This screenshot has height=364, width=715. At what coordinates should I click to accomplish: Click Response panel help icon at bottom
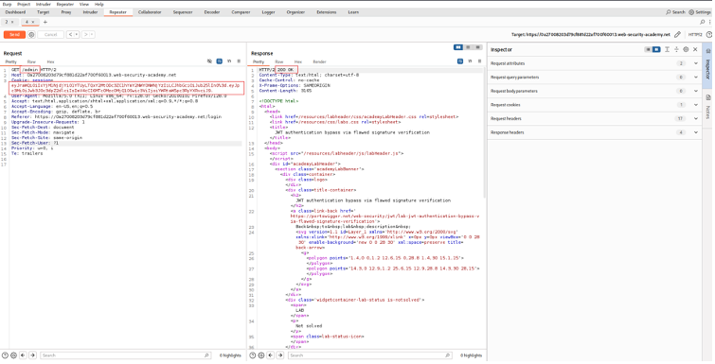pyautogui.click(x=253, y=355)
